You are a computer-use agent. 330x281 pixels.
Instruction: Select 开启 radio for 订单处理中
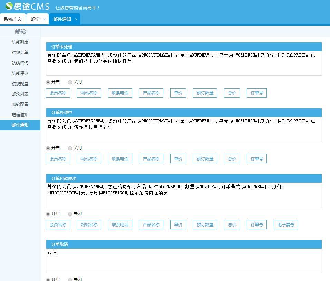pyautogui.click(x=48, y=148)
